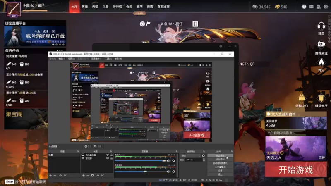Open the 视图 menu in OBS
The height and width of the screenshot is (186, 331).
[x=71, y=59]
